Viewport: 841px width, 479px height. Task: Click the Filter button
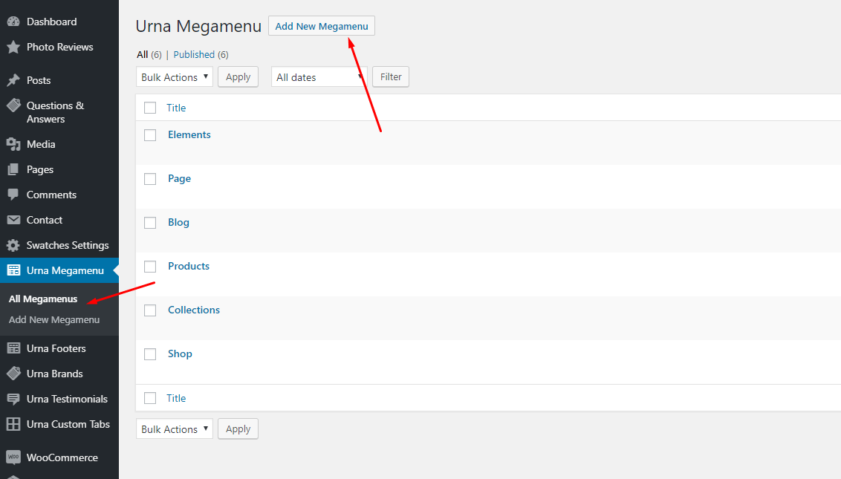(x=391, y=76)
